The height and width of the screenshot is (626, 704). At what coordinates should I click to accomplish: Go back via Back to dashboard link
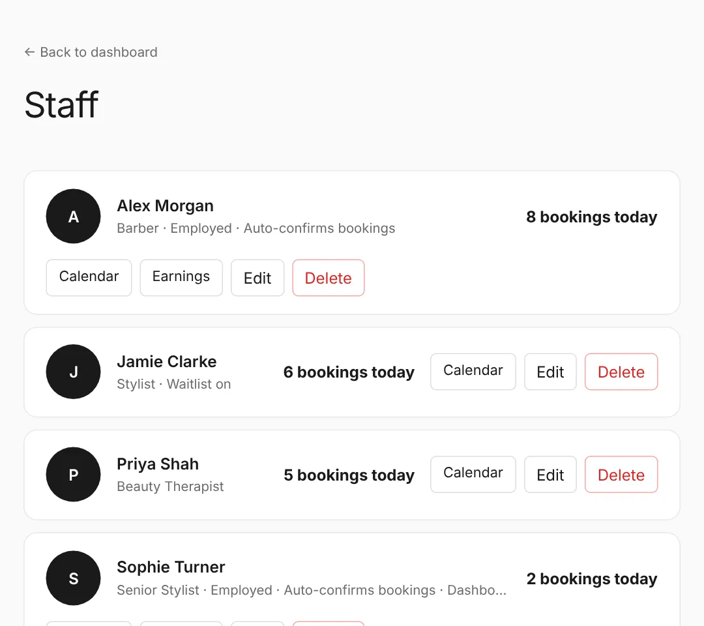pos(91,52)
